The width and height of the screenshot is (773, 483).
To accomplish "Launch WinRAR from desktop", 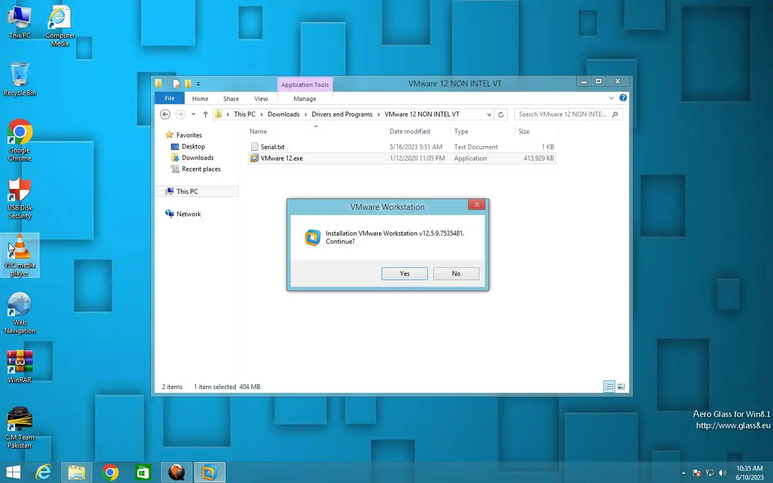I will click(20, 367).
